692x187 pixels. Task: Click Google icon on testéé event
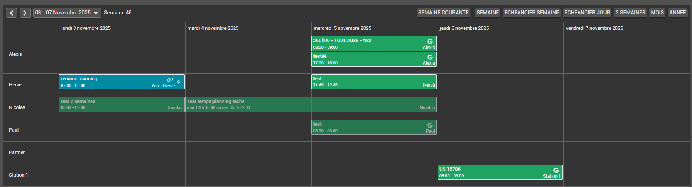[x=430, y=57]
